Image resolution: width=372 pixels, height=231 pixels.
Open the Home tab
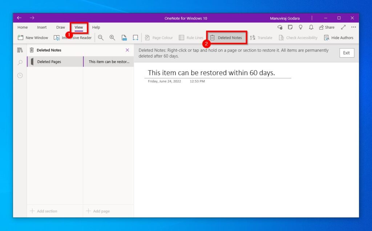coord(23,27)
